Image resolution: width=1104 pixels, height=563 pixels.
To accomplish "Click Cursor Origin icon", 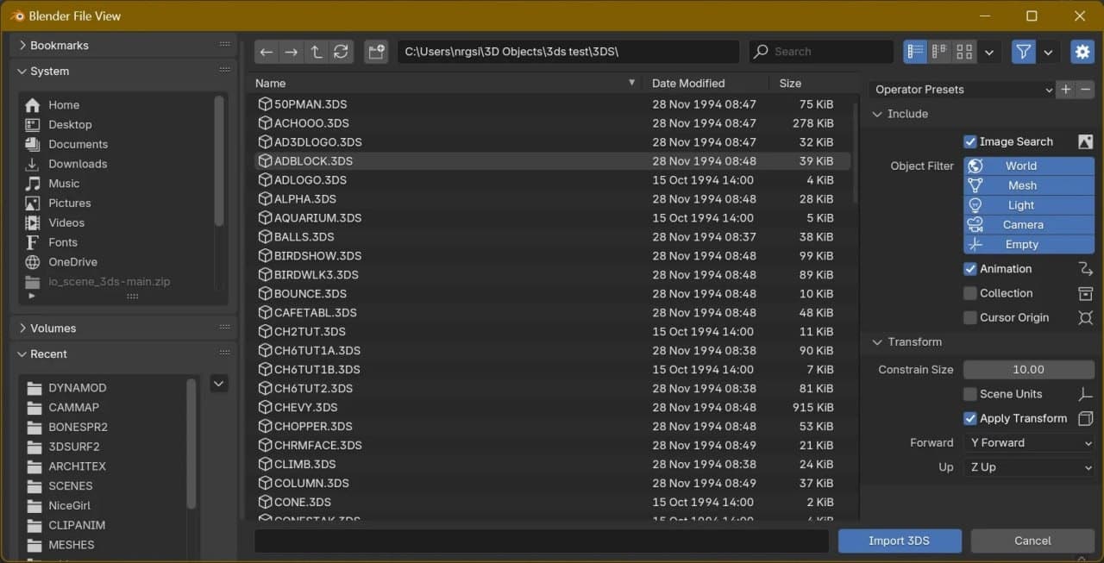I will [1086, 317].
